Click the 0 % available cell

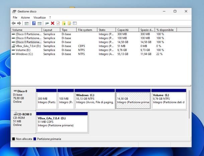(x=159, y=46)
